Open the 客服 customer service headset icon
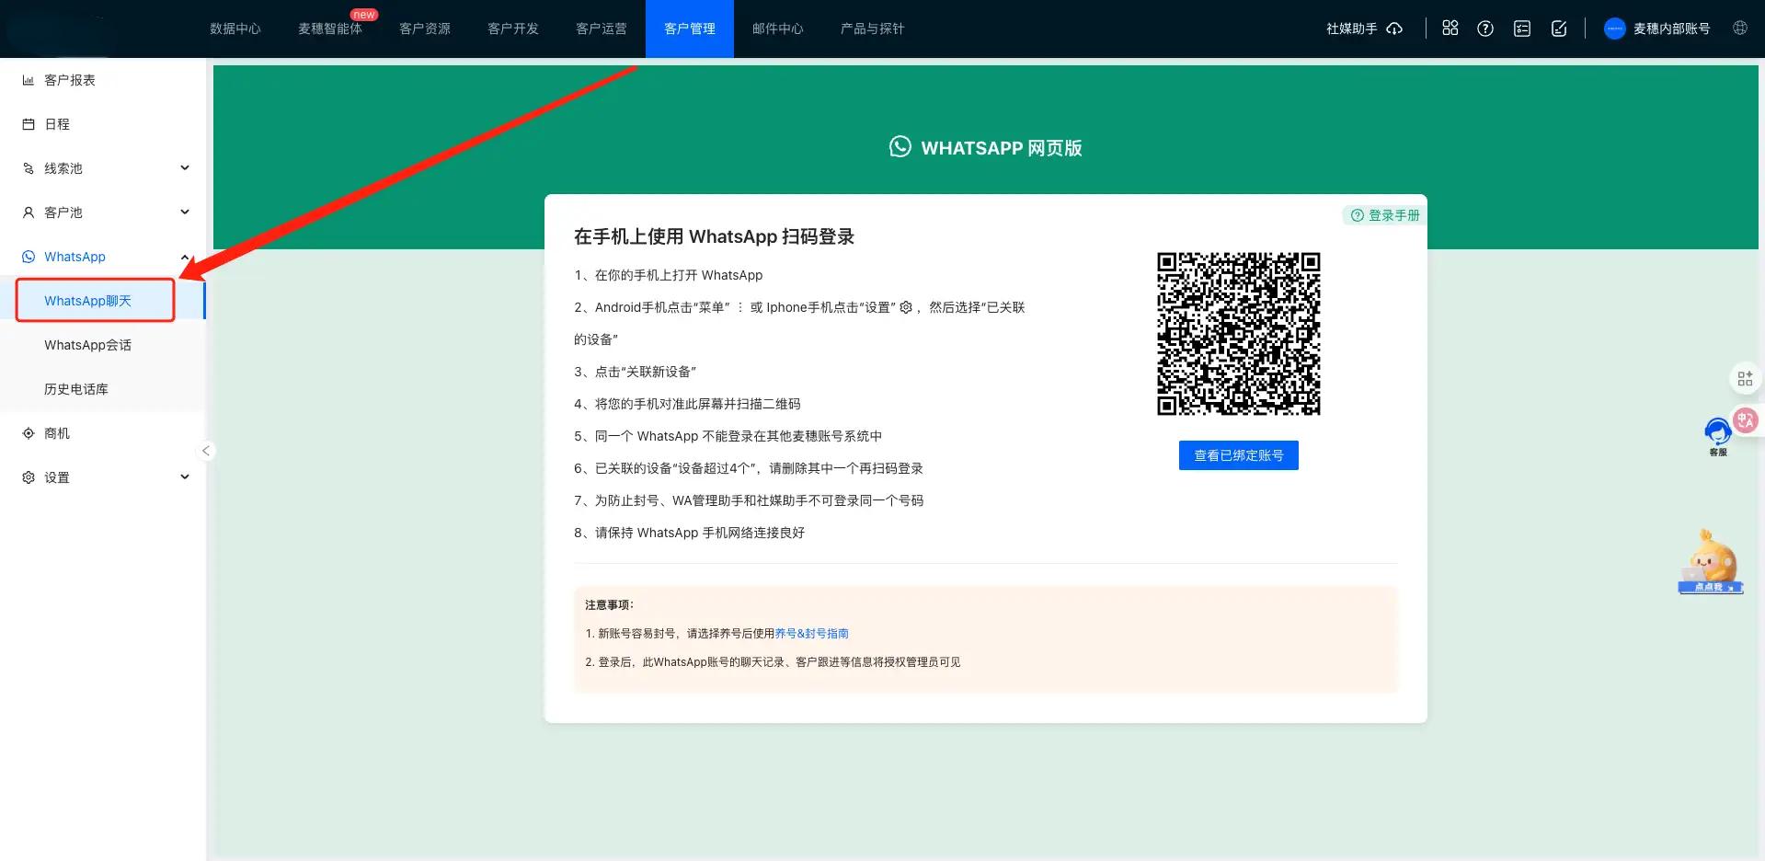 1717,433
